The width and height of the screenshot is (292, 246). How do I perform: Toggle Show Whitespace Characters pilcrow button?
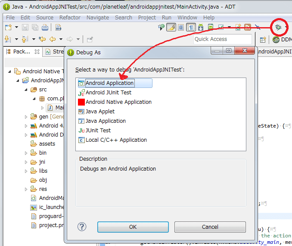click(x=191, y=28)
